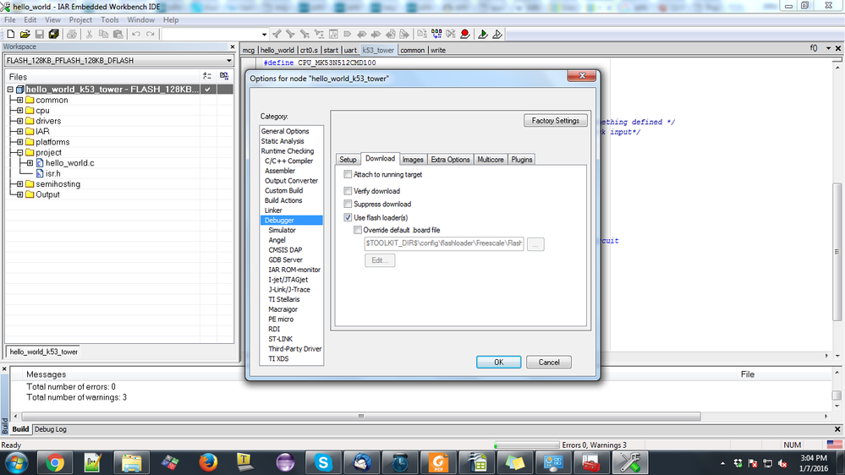Open the workspace configuration dropdown
The width and height of the screenshot is (845, 475).
(x=228, y=60)
